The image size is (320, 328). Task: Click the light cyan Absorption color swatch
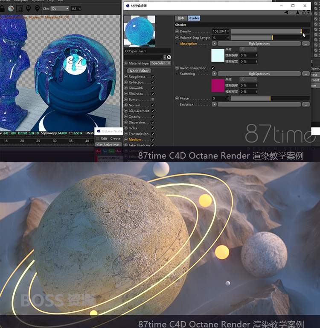[x=218, y=55]
